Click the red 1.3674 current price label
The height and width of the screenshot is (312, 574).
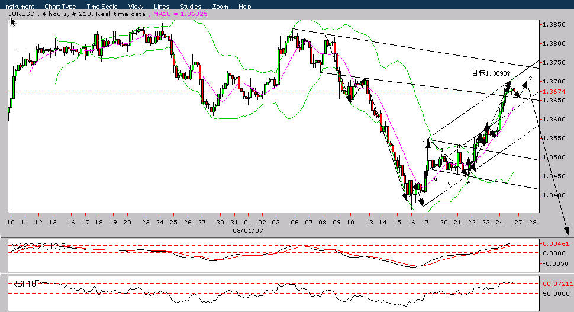click(x=554, y=91)
